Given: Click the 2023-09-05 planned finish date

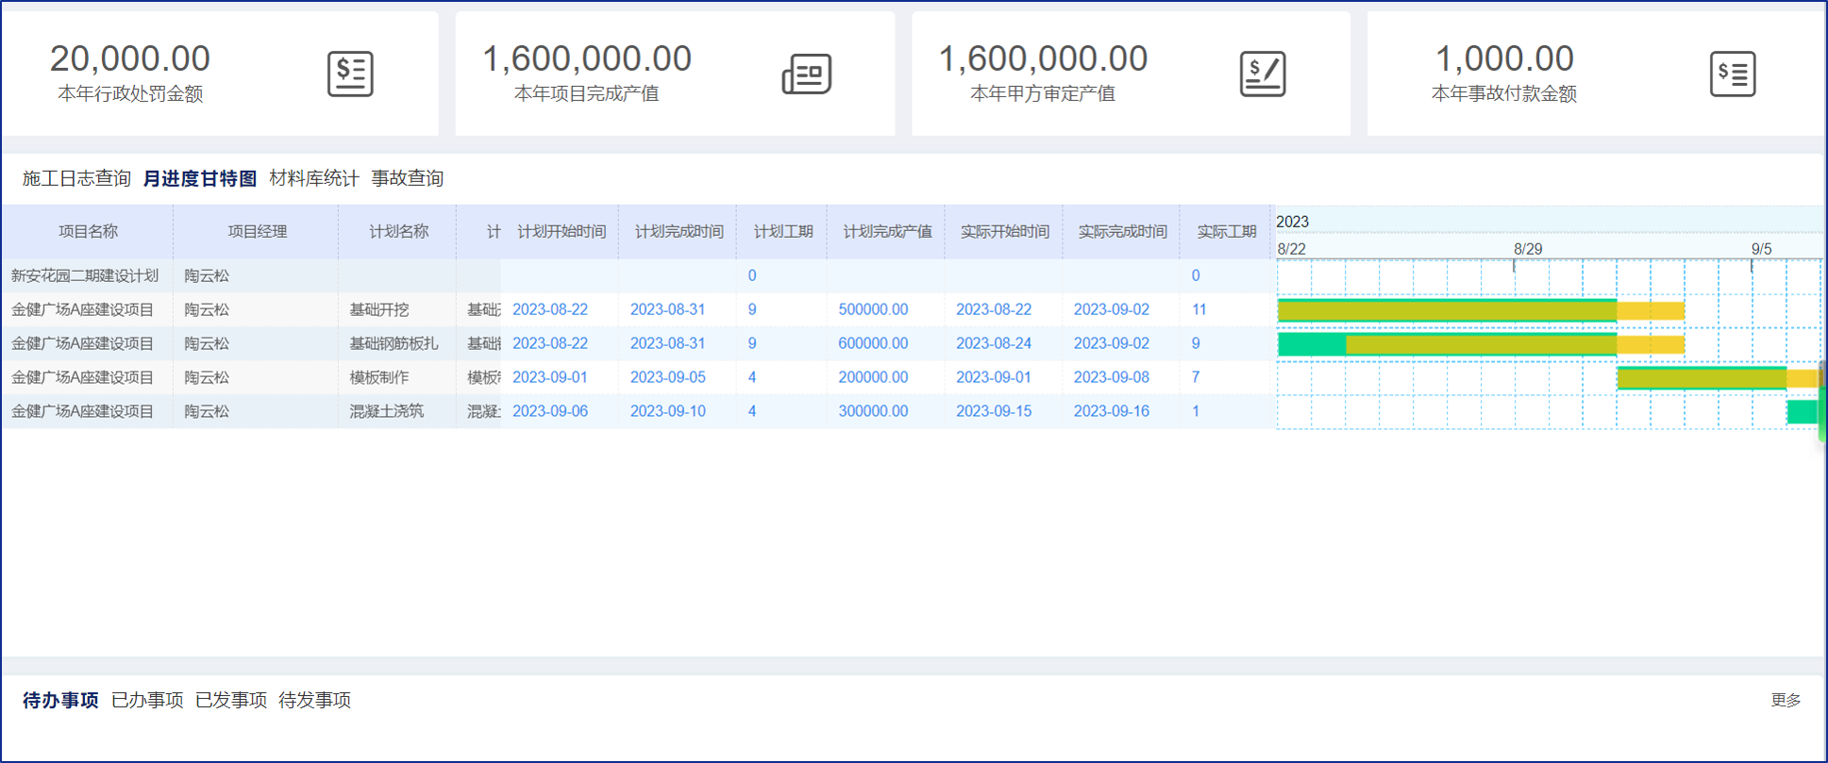Looking at the screenshot, I should 668,377.
